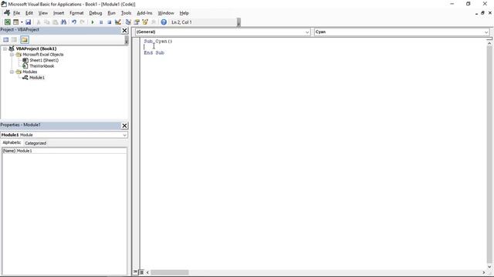Open the View menu
The image size is (494, 277).
coord(43,13)
